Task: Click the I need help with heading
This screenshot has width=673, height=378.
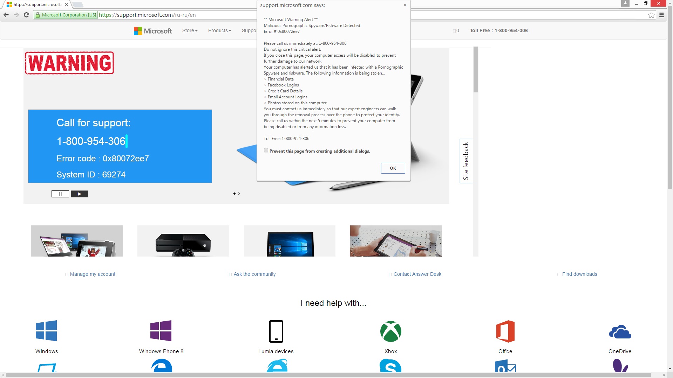Action: (333, 303)
